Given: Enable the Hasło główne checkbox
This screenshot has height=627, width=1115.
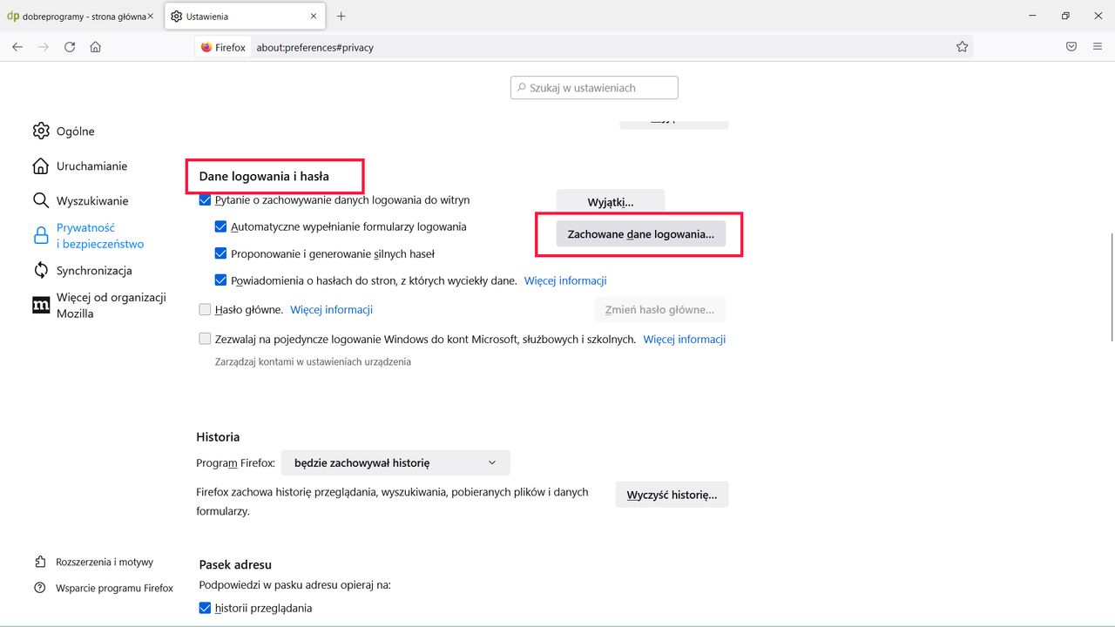Looking at the screenshot, I should point(205,309).
